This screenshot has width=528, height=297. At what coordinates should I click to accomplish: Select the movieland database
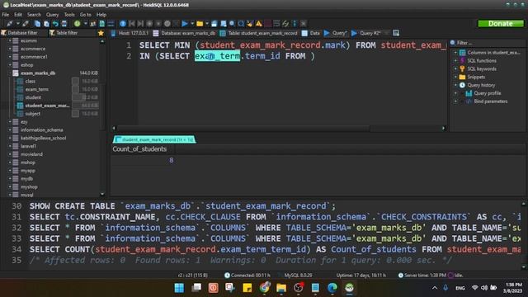(31, 154)
